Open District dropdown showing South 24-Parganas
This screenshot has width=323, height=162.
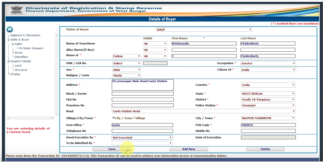(268, 100)
